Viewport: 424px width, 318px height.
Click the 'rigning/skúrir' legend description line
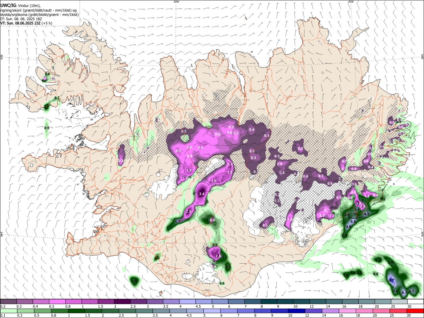click(x=39, y=10)
